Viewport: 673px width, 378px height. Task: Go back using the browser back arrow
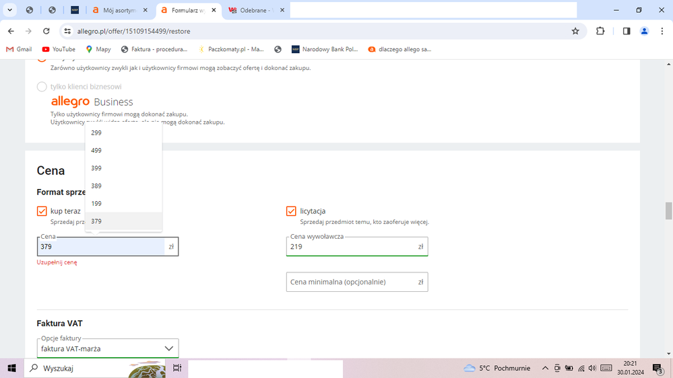(11, 31)
